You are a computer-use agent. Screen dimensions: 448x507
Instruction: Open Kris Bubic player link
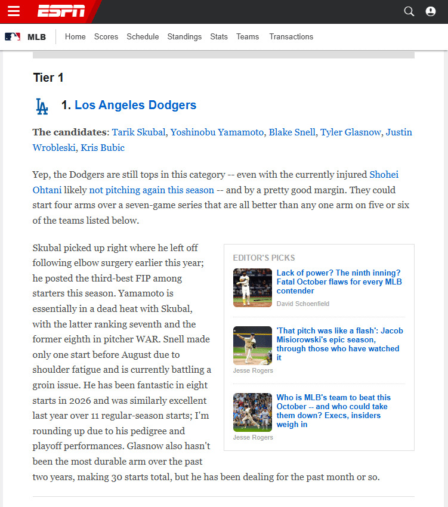click(103, 148)
